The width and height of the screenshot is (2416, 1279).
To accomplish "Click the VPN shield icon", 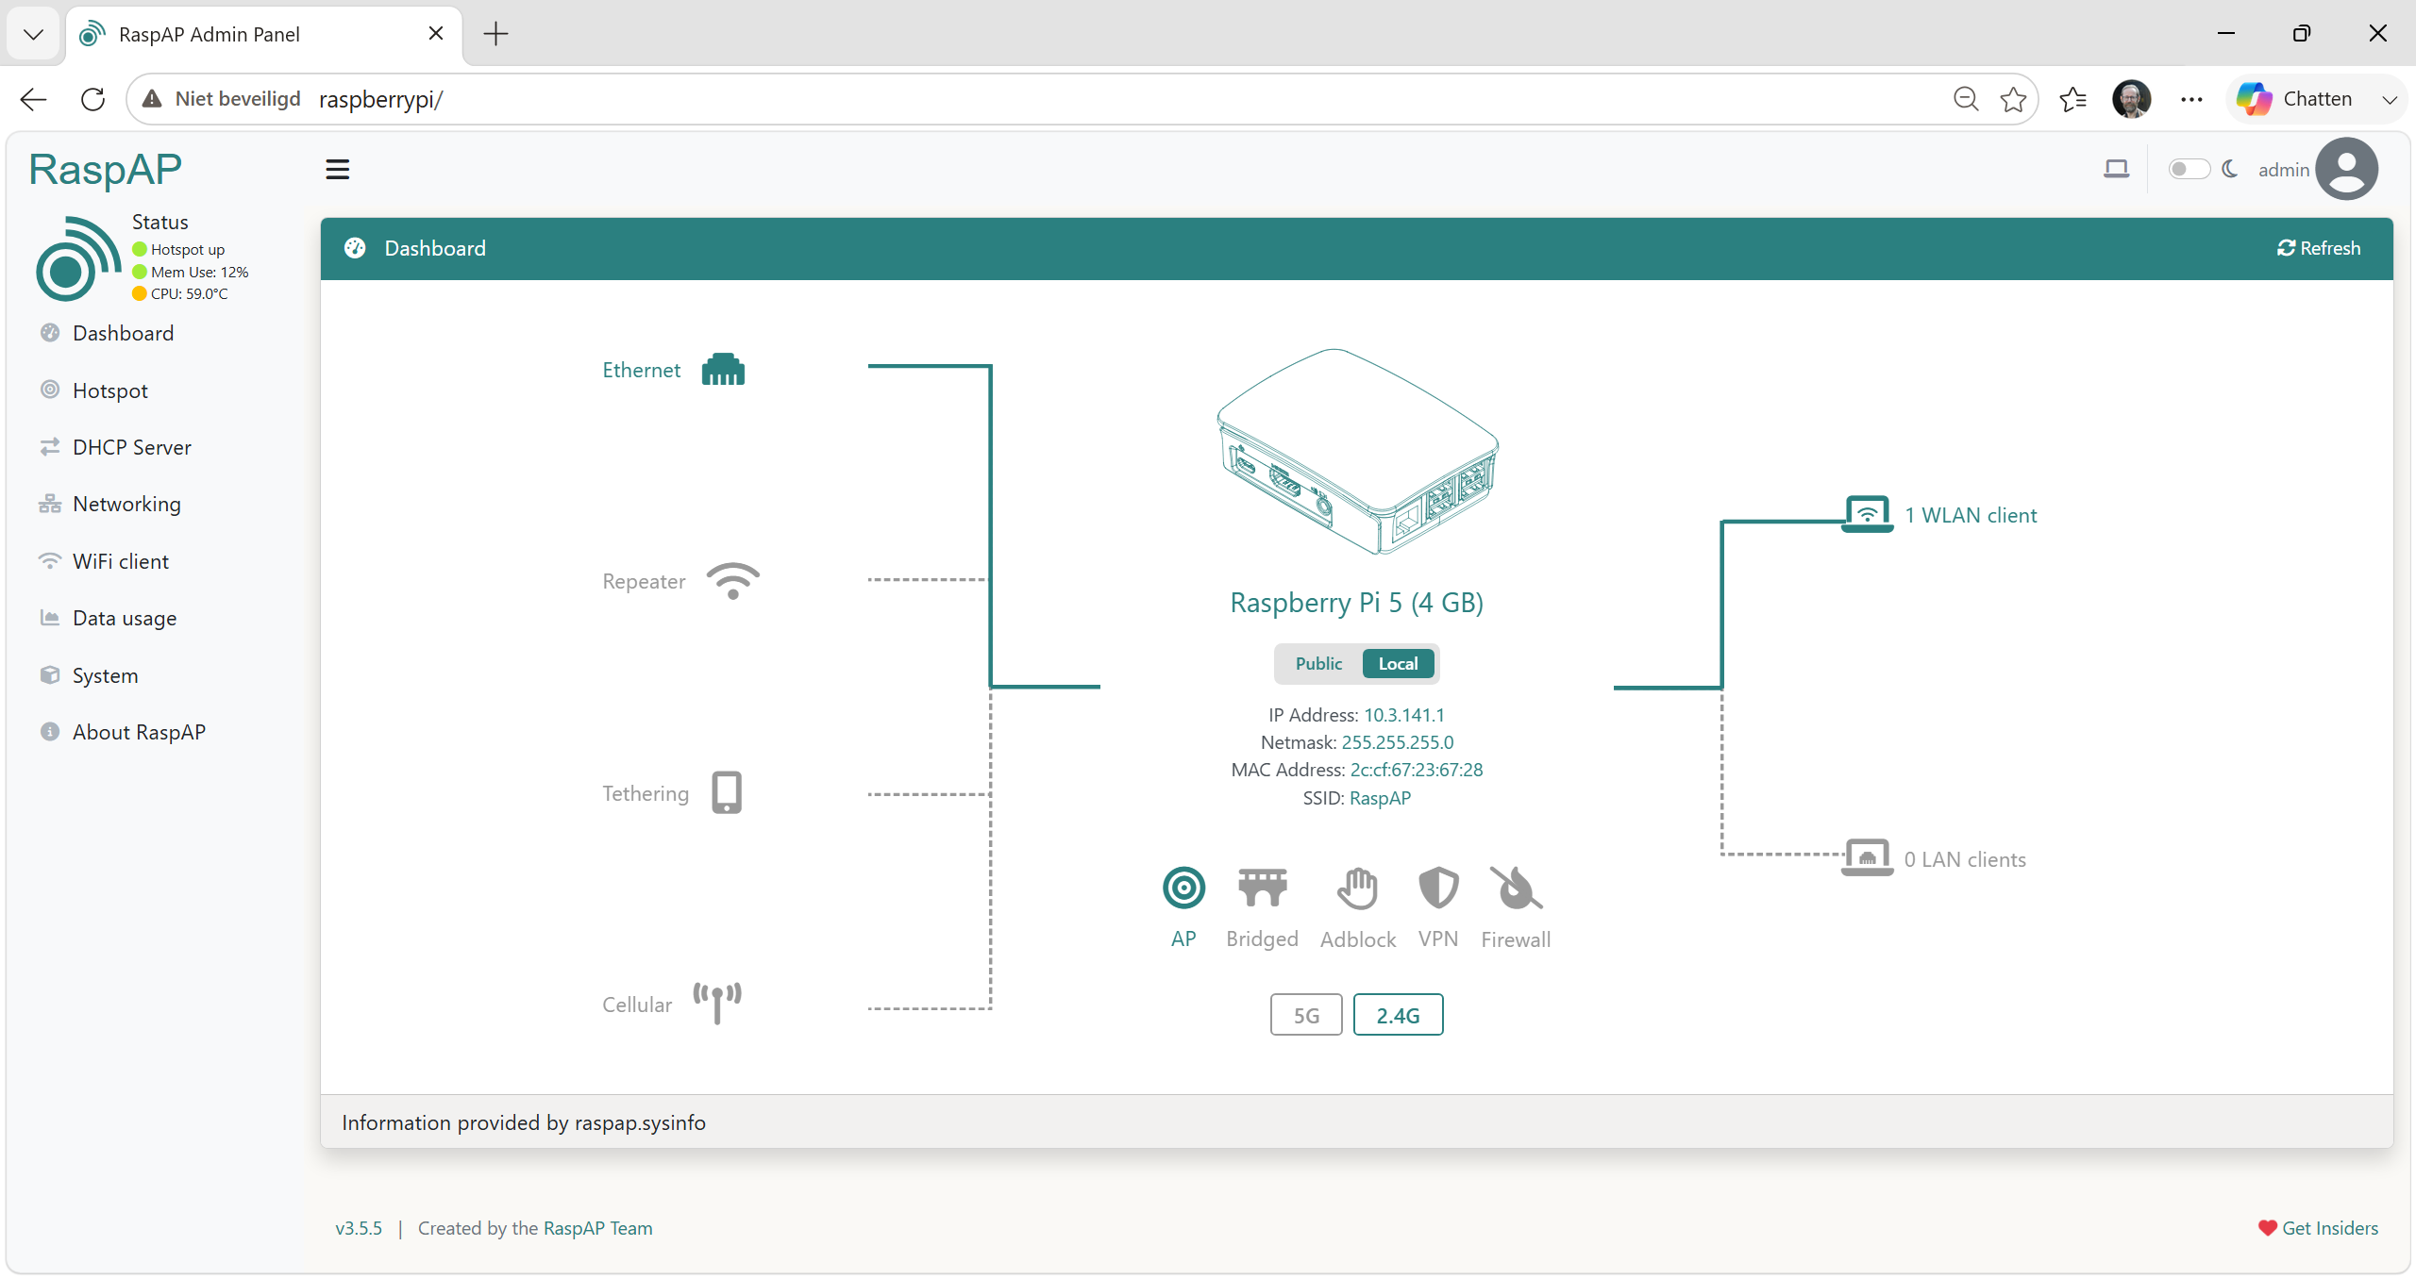I will [1438, 888].
